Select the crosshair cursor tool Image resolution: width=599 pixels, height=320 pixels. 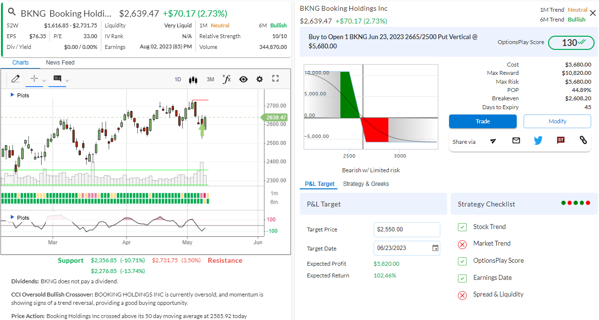coord(34,79)
